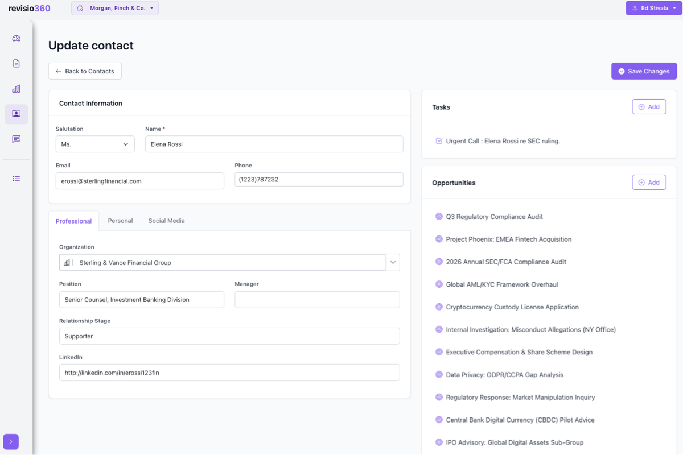Open the Morgan, Finch & Co. workspace selector
The height and width of the screenshot is (455, 683).
point(115,9)
